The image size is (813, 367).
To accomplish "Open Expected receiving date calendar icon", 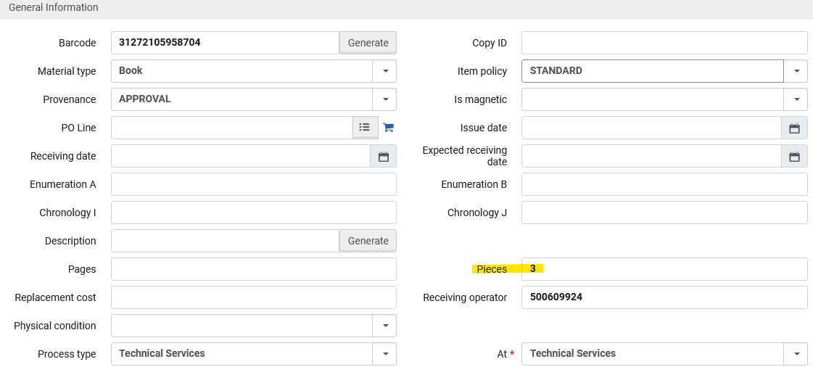I will click(794, 156).
